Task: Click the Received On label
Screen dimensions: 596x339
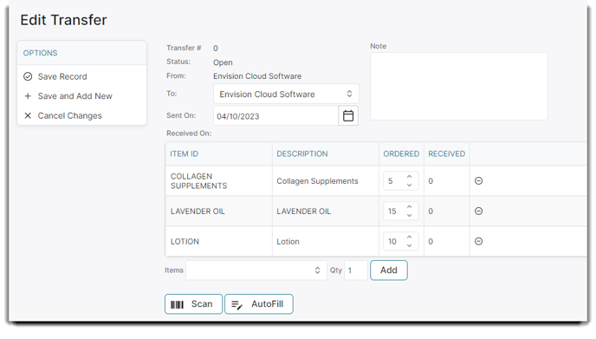Action: [189, 134]
